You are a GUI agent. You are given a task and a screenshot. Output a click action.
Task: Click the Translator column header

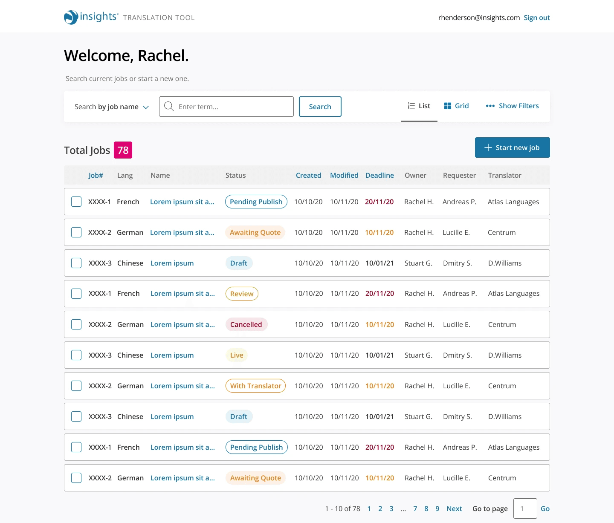(x=505, y=175)
